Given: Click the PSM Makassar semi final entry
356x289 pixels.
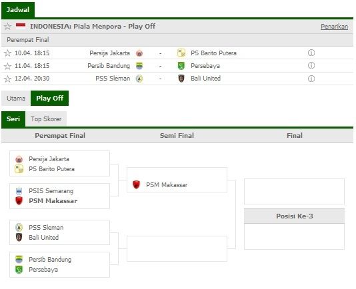Looking at the screenshot, I should point(177,180).
